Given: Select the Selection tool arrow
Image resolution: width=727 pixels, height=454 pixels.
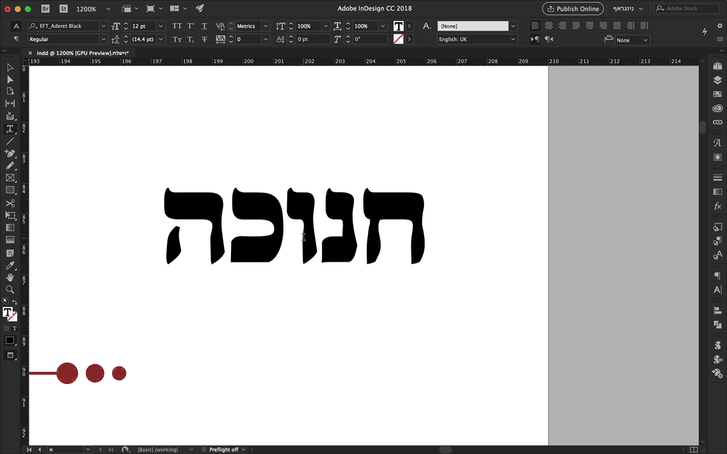Looking at the screenshot, I should 9,67.
